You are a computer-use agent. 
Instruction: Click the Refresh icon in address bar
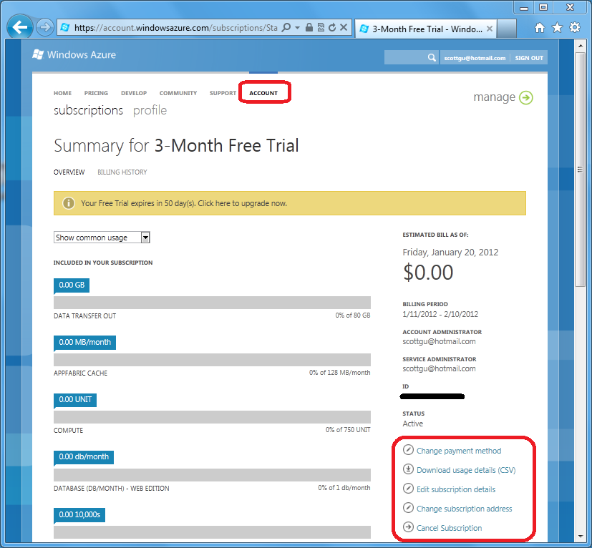tap(332, 27)
